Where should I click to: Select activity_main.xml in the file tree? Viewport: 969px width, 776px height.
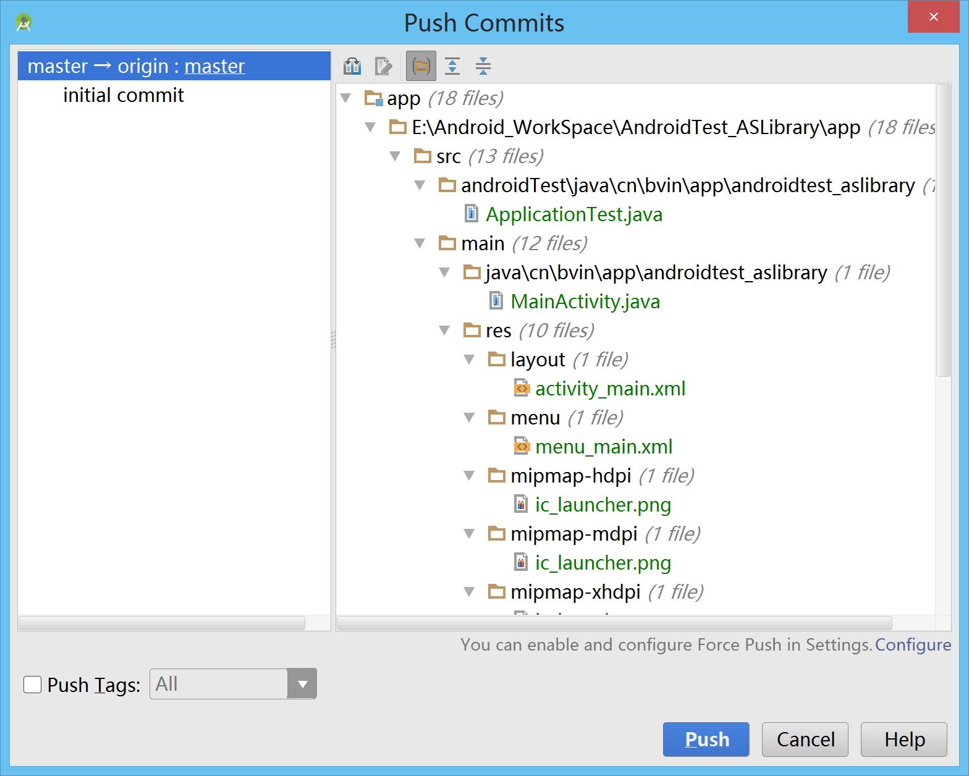[x=610, y=388]
